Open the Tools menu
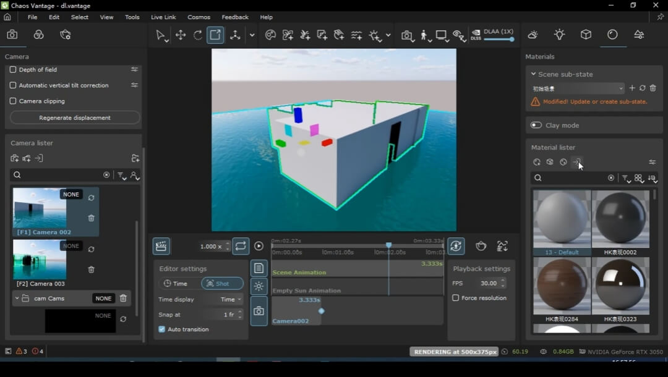The image size is (668, 377). click(132, 17)
